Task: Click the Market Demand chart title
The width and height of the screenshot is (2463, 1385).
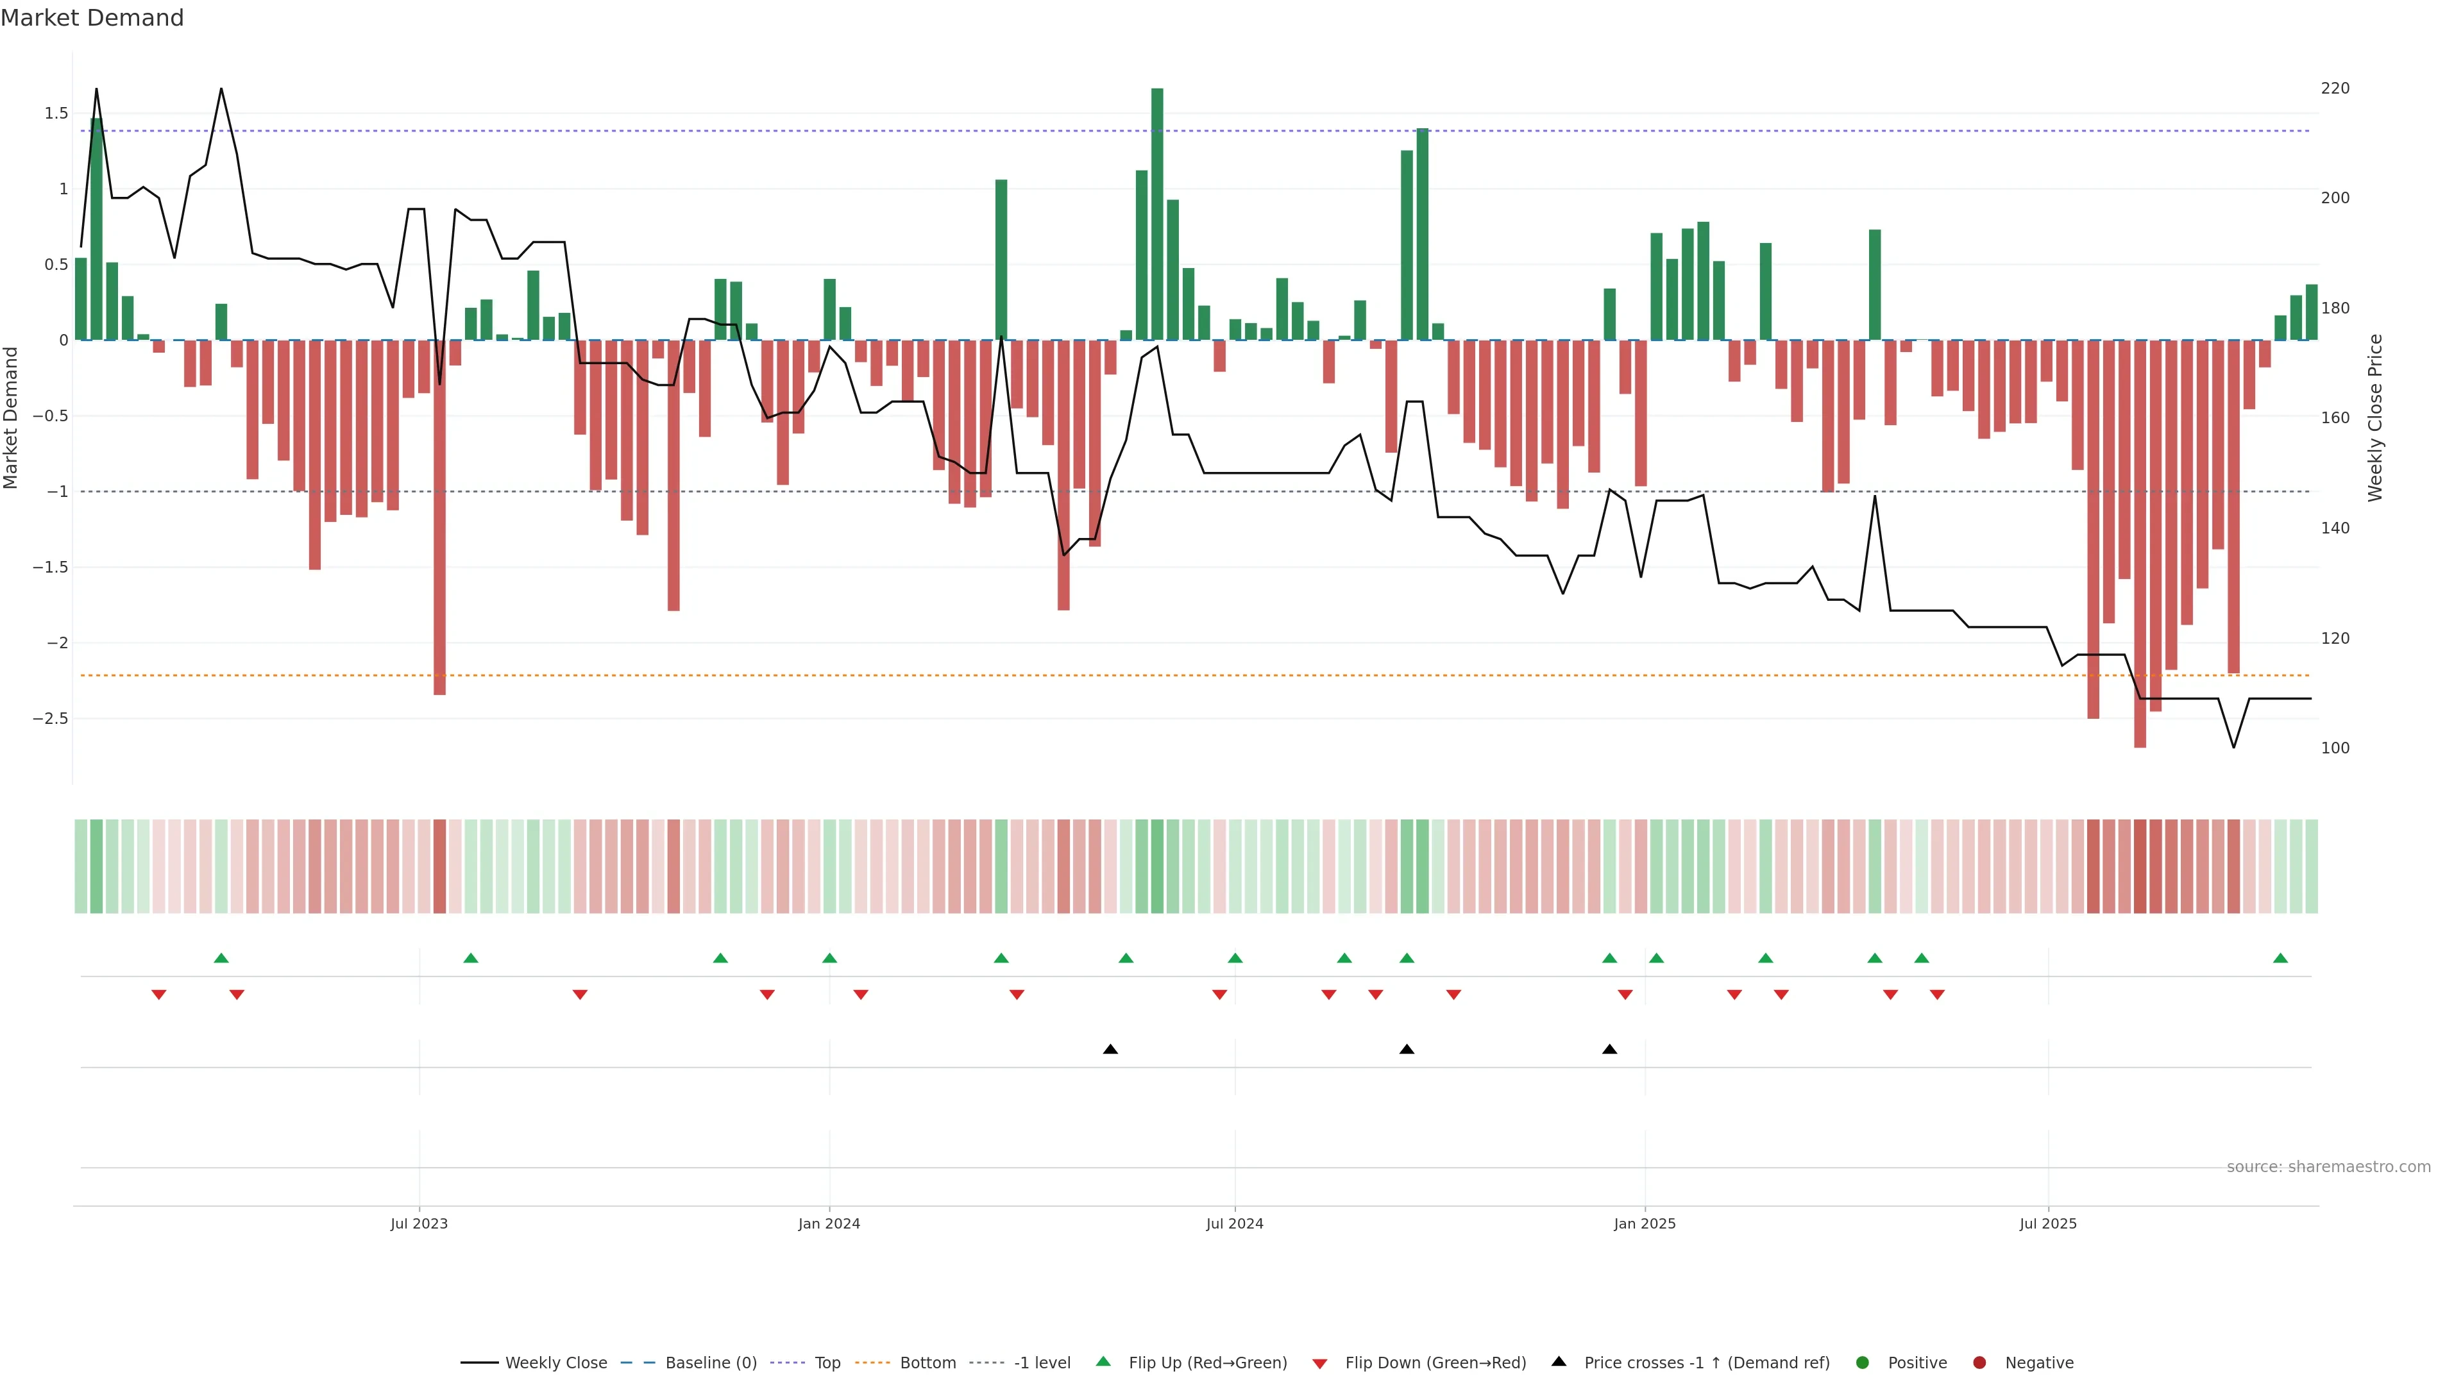Action: click(x=92, y=18)
